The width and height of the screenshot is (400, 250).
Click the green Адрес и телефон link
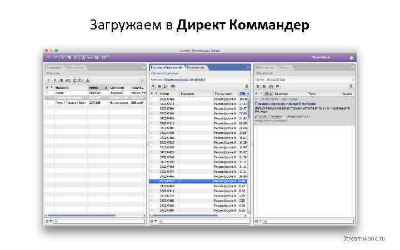[270, 117]
